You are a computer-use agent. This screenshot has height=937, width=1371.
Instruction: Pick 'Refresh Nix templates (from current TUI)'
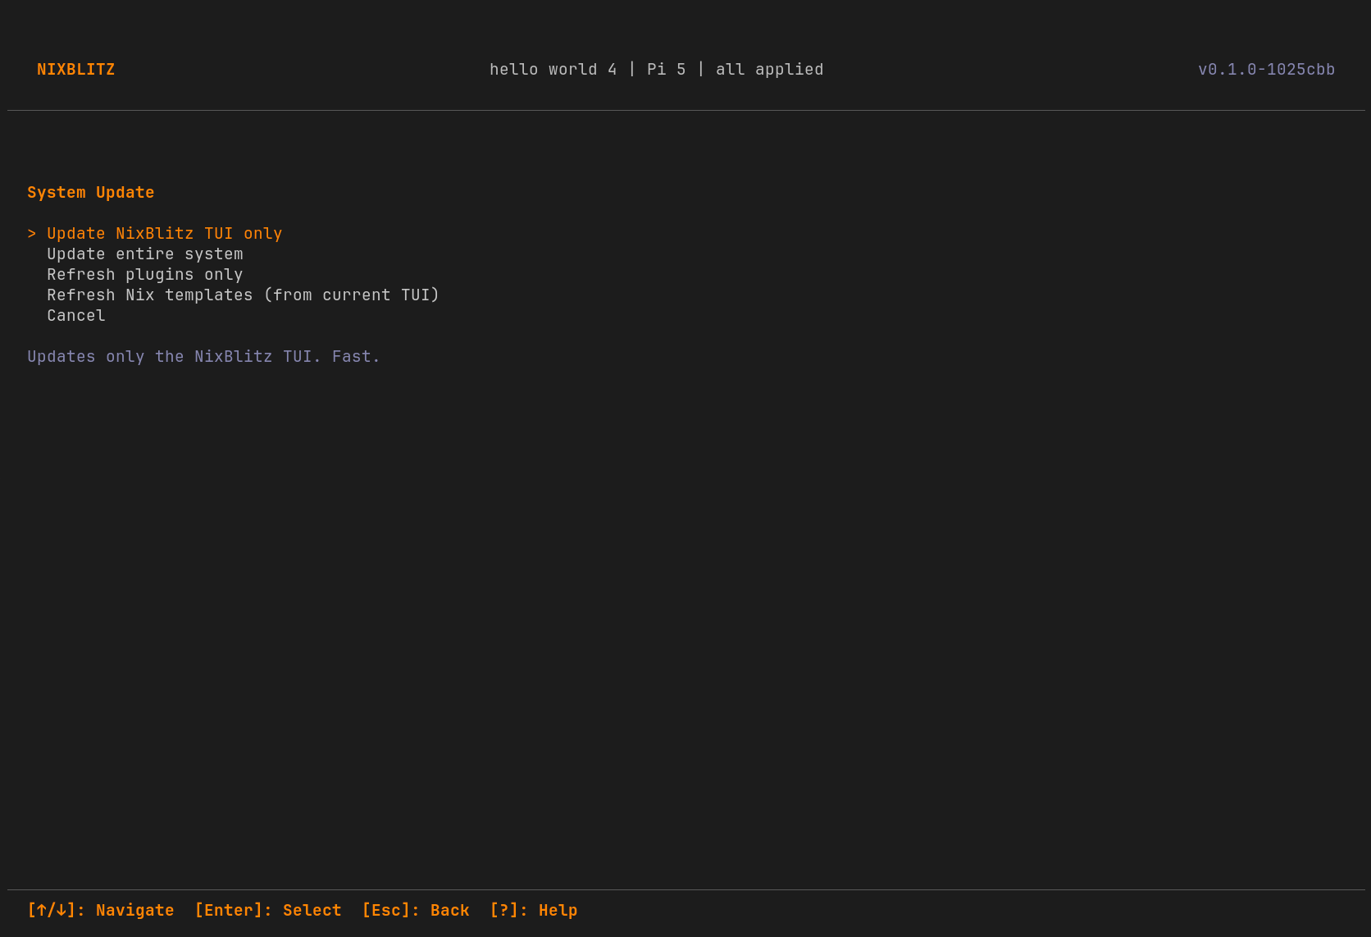pos(244,295)
